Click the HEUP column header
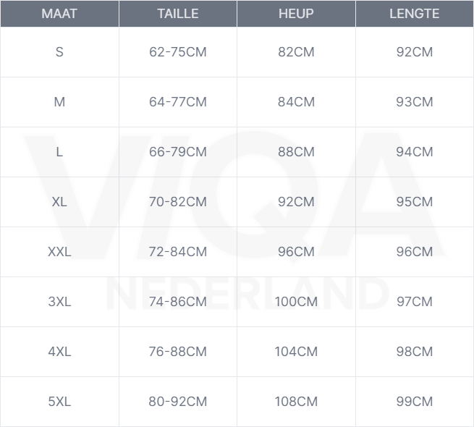 pyautogui.click(x=296, y=14)
